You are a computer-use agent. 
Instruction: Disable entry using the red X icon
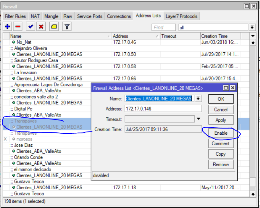click(41, 26)
